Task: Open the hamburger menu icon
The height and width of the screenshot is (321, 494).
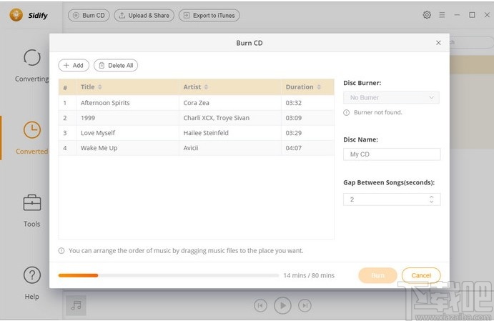Action: point(442,15)
